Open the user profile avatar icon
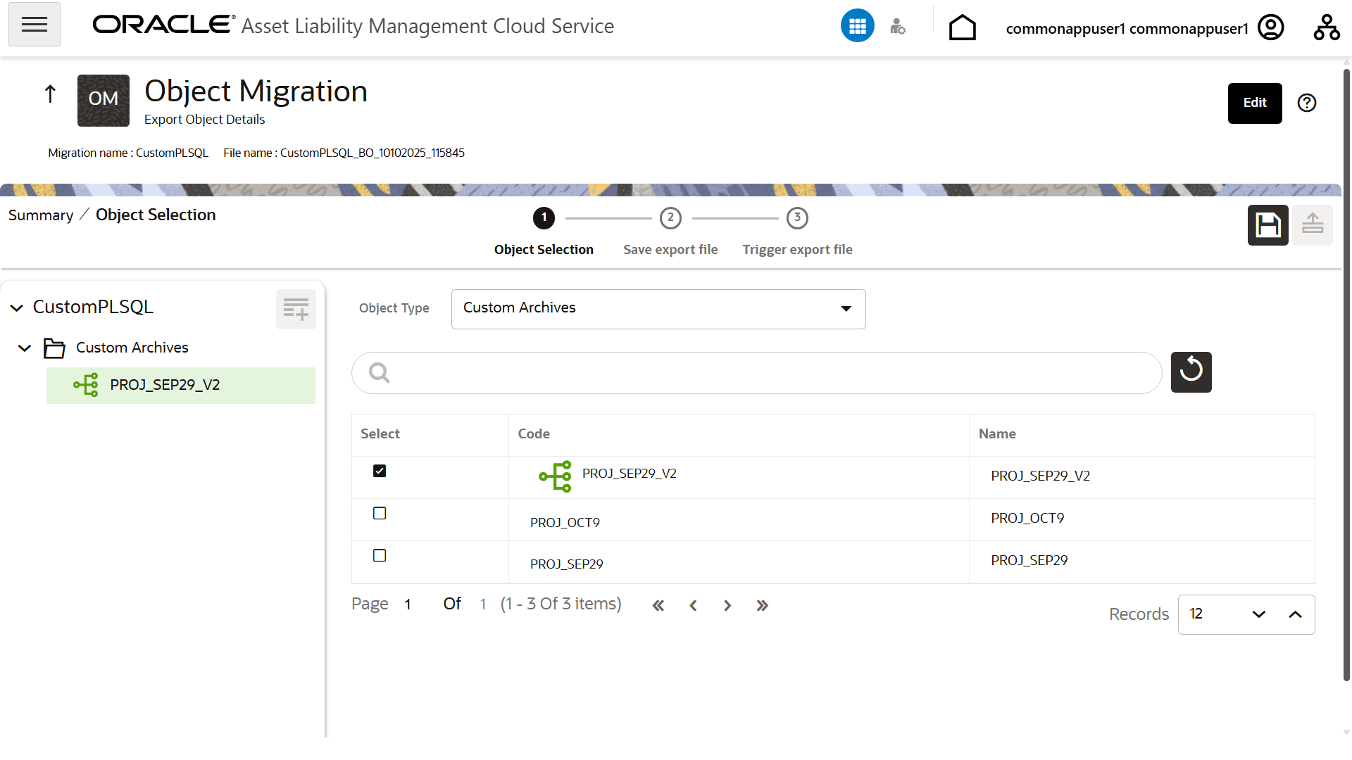The height and width of the screenshot is (760, 1352). pyautogui.click(x=1271, y=28)
